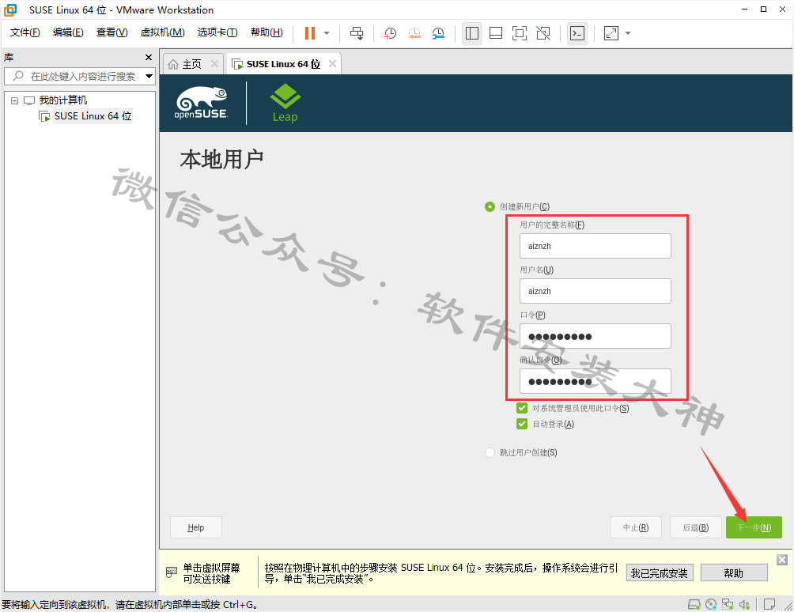
Task: Click the 后退(B) back button
Action: pos(695,527)
